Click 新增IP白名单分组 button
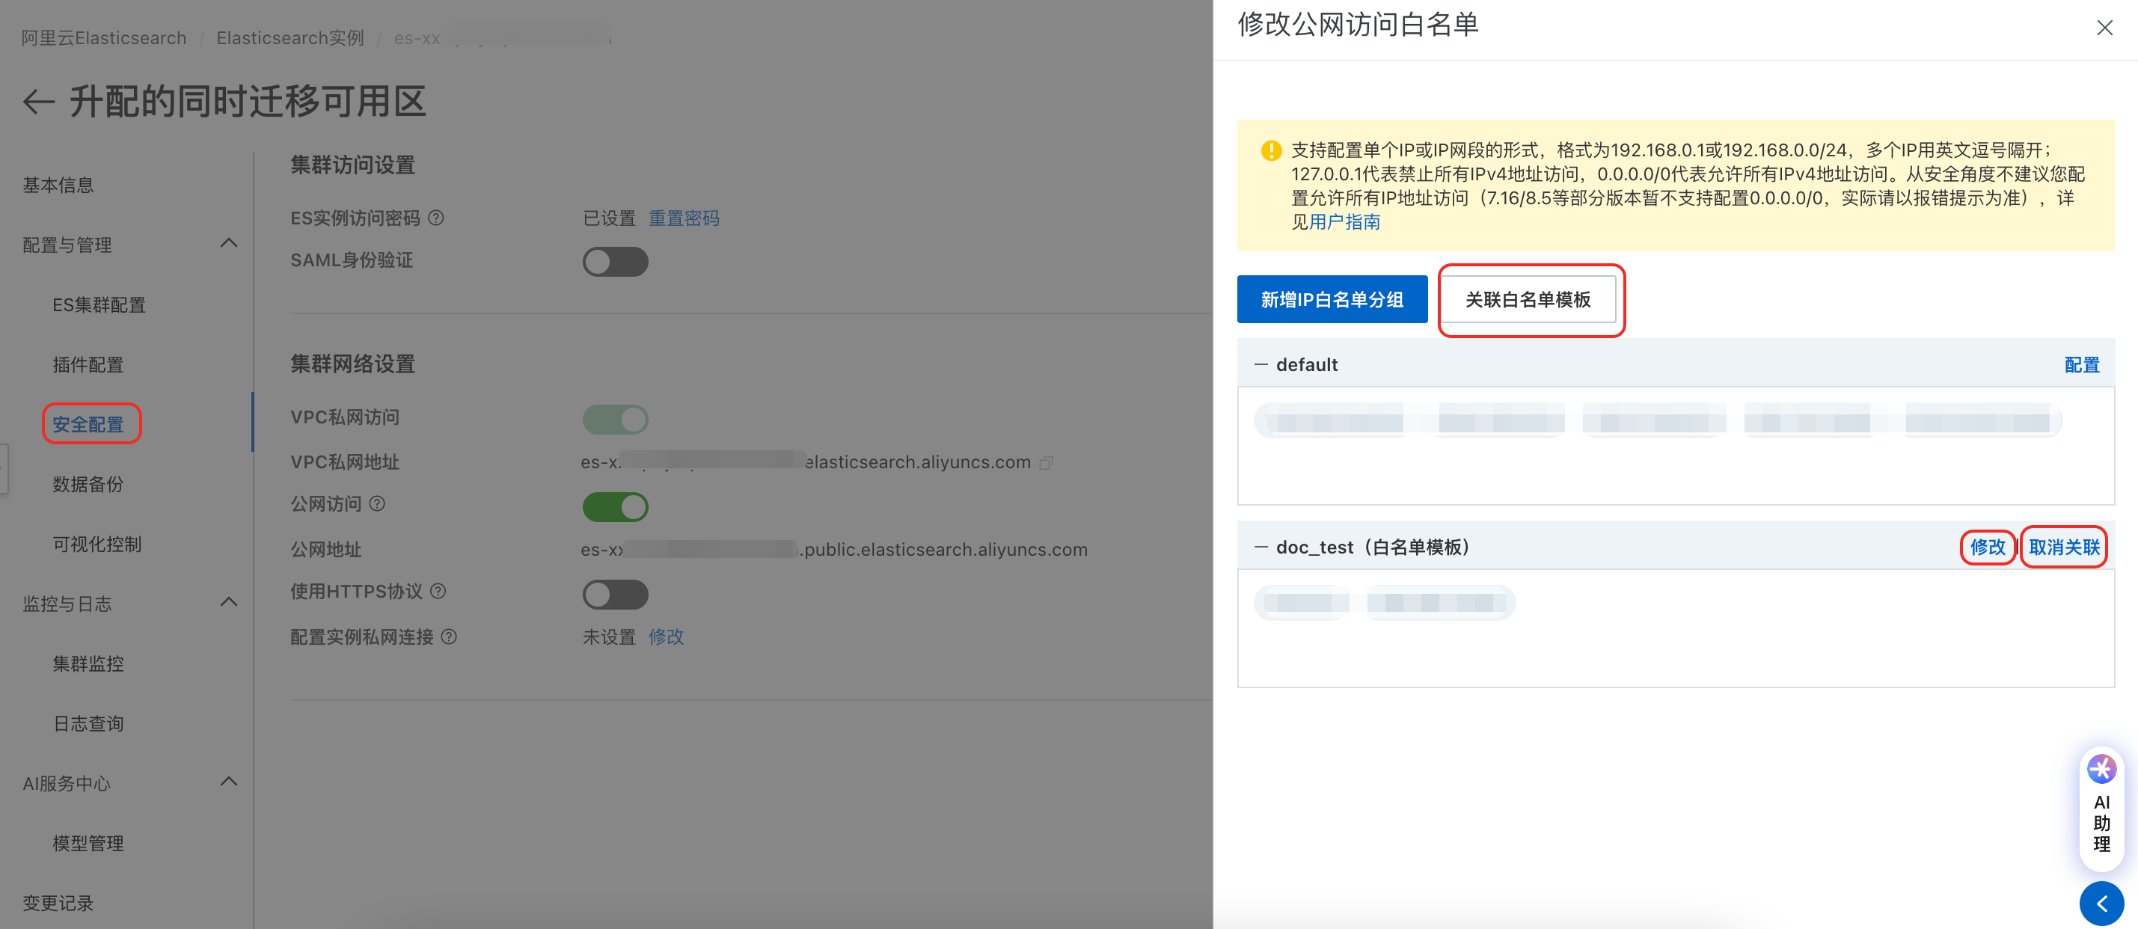The height and width of the screenshot is (929, 2138). click(x=1332, y=300)
